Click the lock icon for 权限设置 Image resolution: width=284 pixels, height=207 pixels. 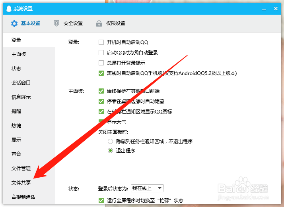[99, 23]
